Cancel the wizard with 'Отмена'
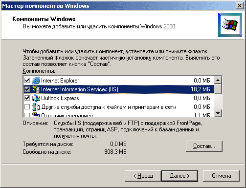Screen dimensions: 246x188 point(221,176)
